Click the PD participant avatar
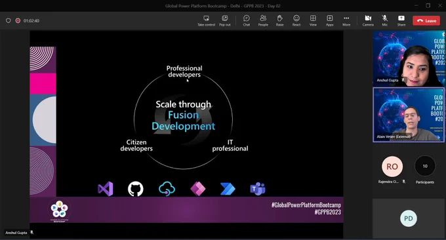The height and width of the screenshot is (240, 446). coord(409,218)
